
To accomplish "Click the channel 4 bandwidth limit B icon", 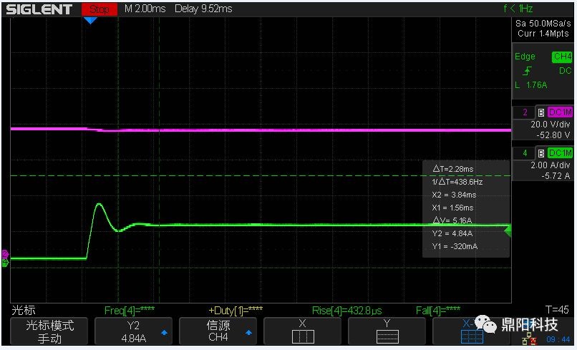I will (x=540, y=153).
